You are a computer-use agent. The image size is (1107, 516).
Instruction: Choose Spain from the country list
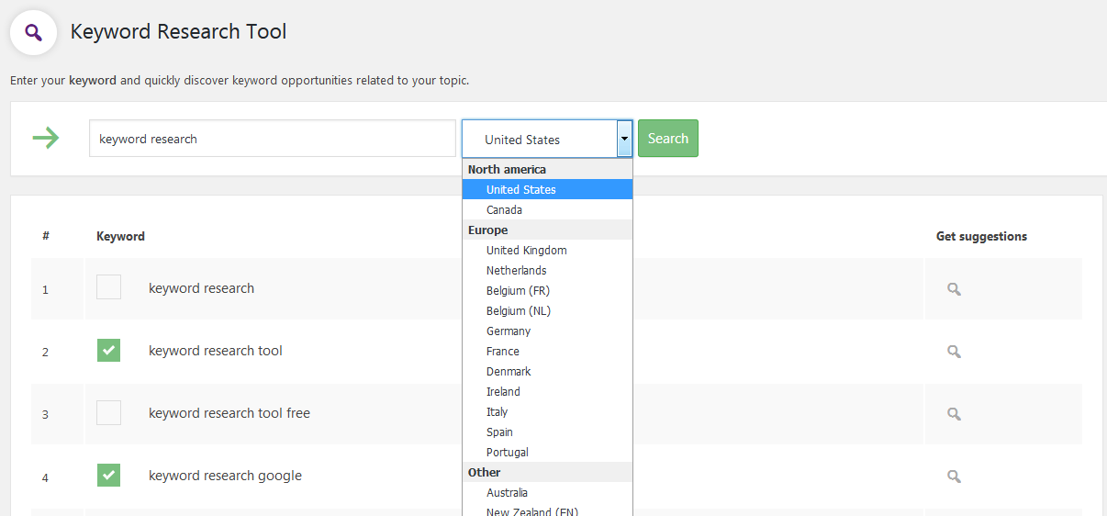tap(499, 432)
